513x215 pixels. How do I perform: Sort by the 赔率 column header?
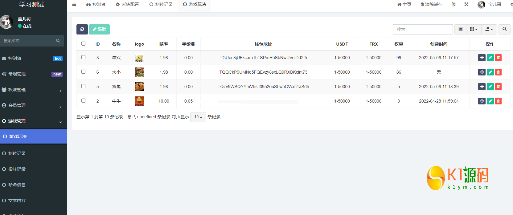[x=164, y=44]
